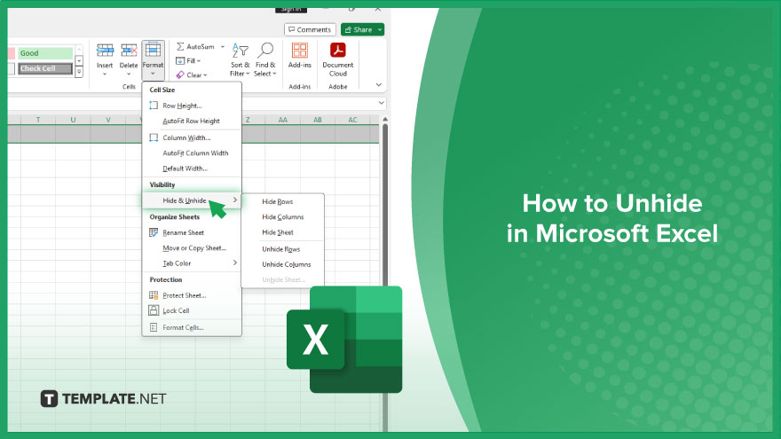Viewport: 781px width, 439px height.
Task: Apply the Good cell style
Action: [45, 53]
